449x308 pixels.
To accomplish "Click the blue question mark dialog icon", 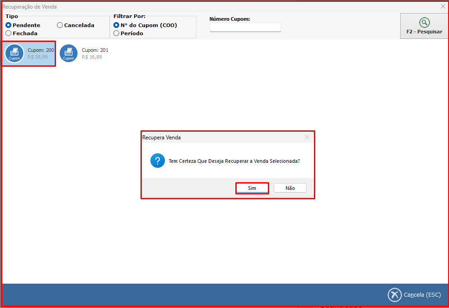I will [157, 161].
